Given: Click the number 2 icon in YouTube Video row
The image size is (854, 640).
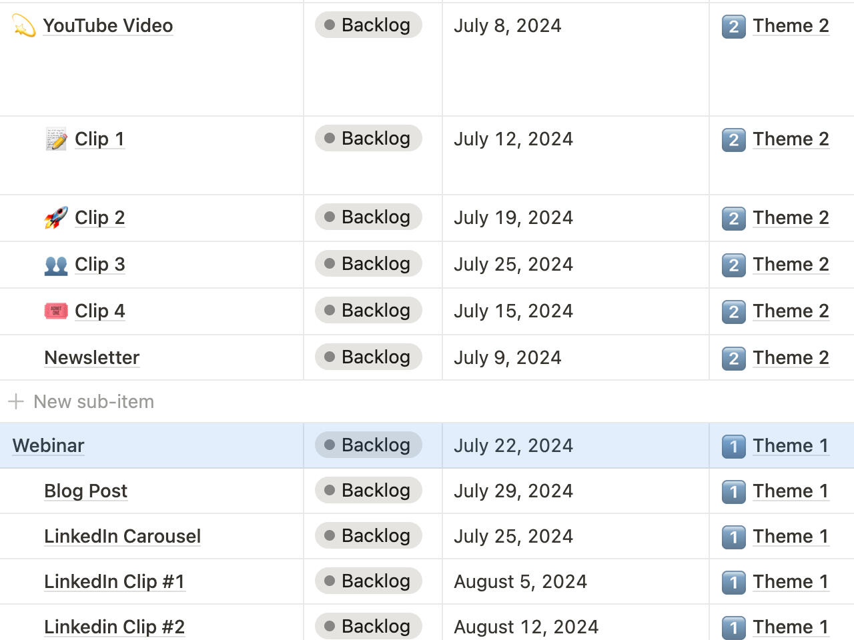Looking at the screenshot, I should tap(733, 27).
